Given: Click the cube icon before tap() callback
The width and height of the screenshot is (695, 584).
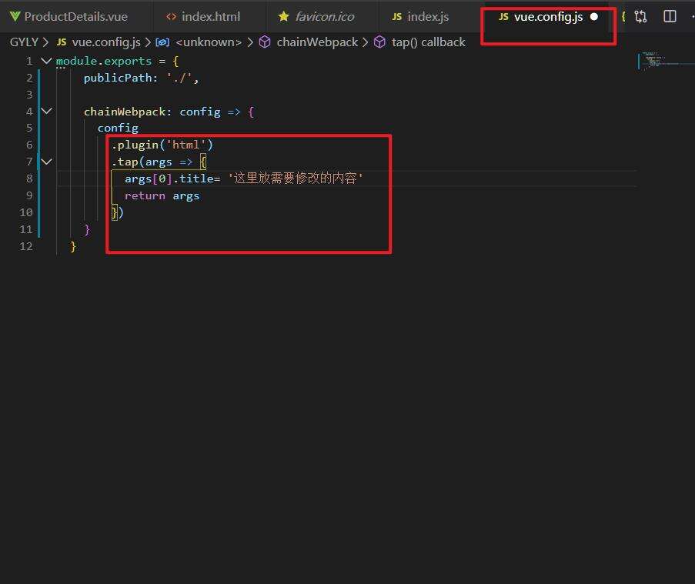Looking at the screenshot, I should click(379, 42).
